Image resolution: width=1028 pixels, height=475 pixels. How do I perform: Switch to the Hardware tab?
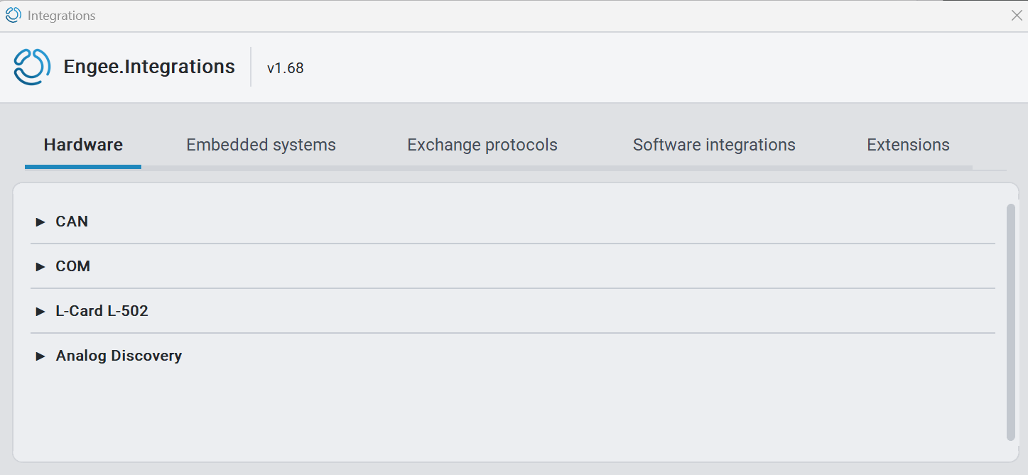83,145
